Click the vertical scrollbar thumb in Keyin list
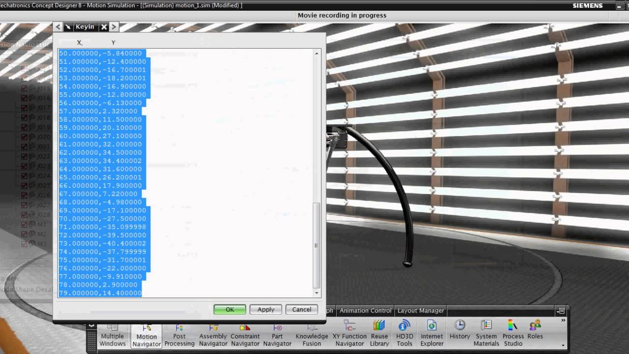 point(316,246)
